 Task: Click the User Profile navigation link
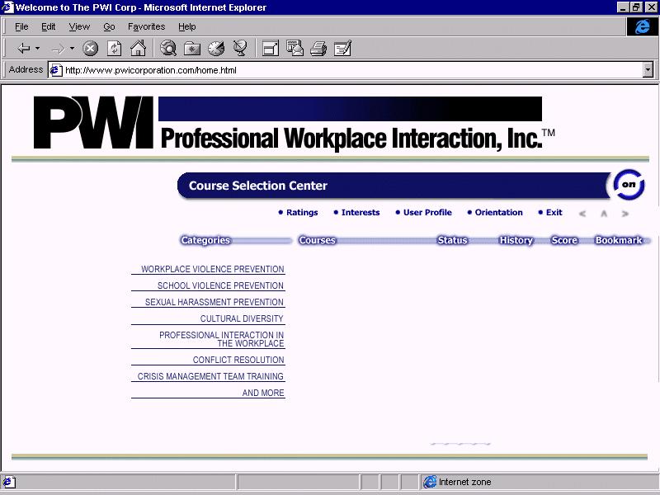click(x=427, y=212)
